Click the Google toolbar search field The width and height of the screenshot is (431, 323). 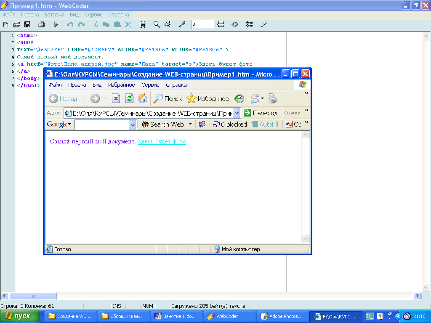point(102,125)
